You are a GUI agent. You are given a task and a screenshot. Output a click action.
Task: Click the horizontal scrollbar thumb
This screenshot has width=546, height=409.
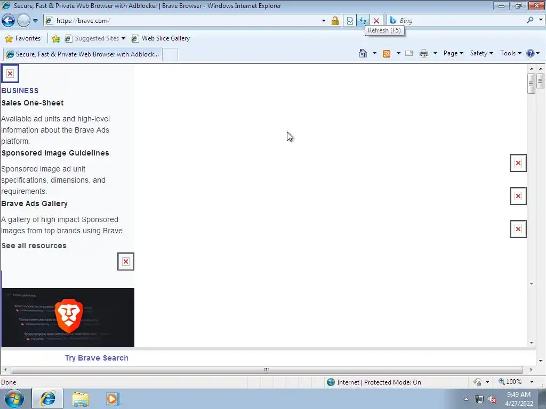pyautogui.click(x=267, y=370)
